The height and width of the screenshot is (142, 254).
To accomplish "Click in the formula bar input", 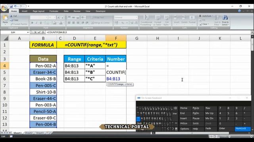I will click(148, 32).
